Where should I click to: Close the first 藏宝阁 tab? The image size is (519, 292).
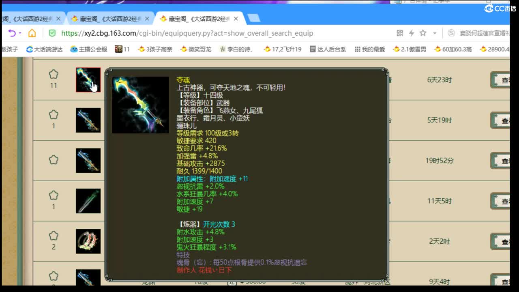tap(58, 19)
